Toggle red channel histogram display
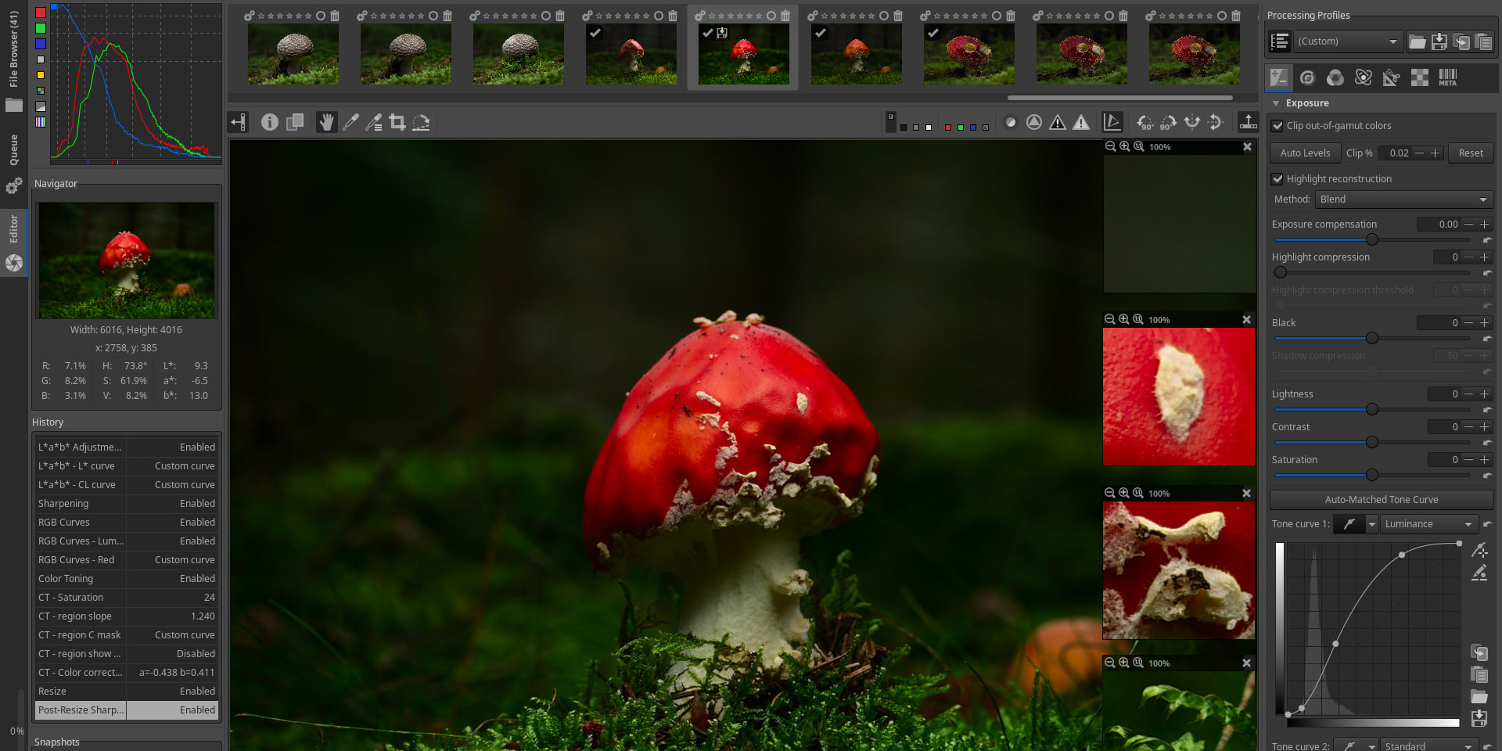Screen dimensions: 1502x751 pos(41,13)
